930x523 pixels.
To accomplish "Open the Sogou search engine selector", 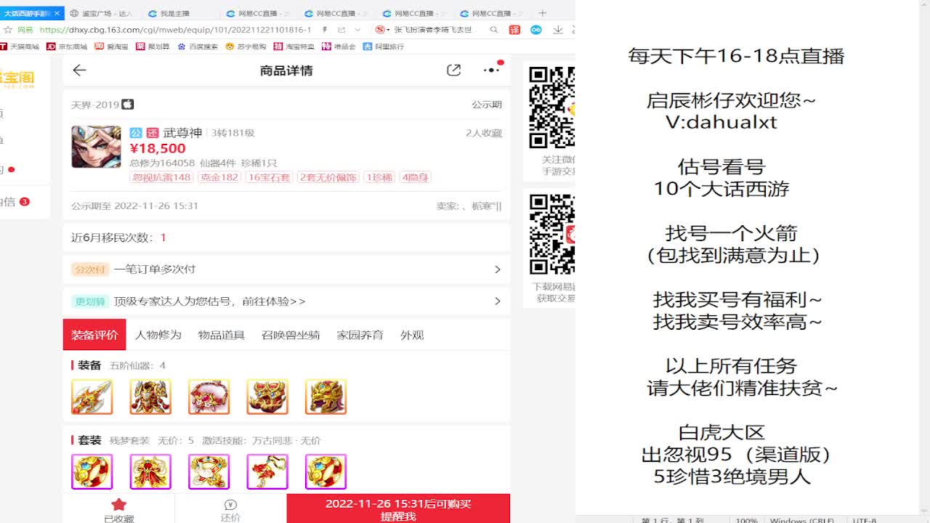I will tap(381, 30).
